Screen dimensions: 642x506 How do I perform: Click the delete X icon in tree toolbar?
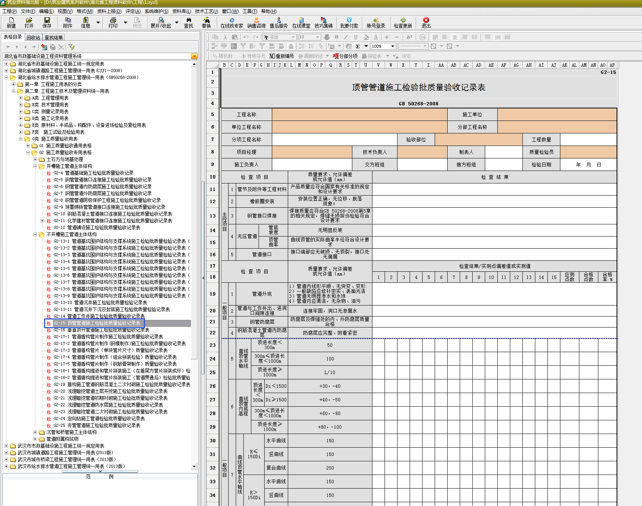pos(61,47)
